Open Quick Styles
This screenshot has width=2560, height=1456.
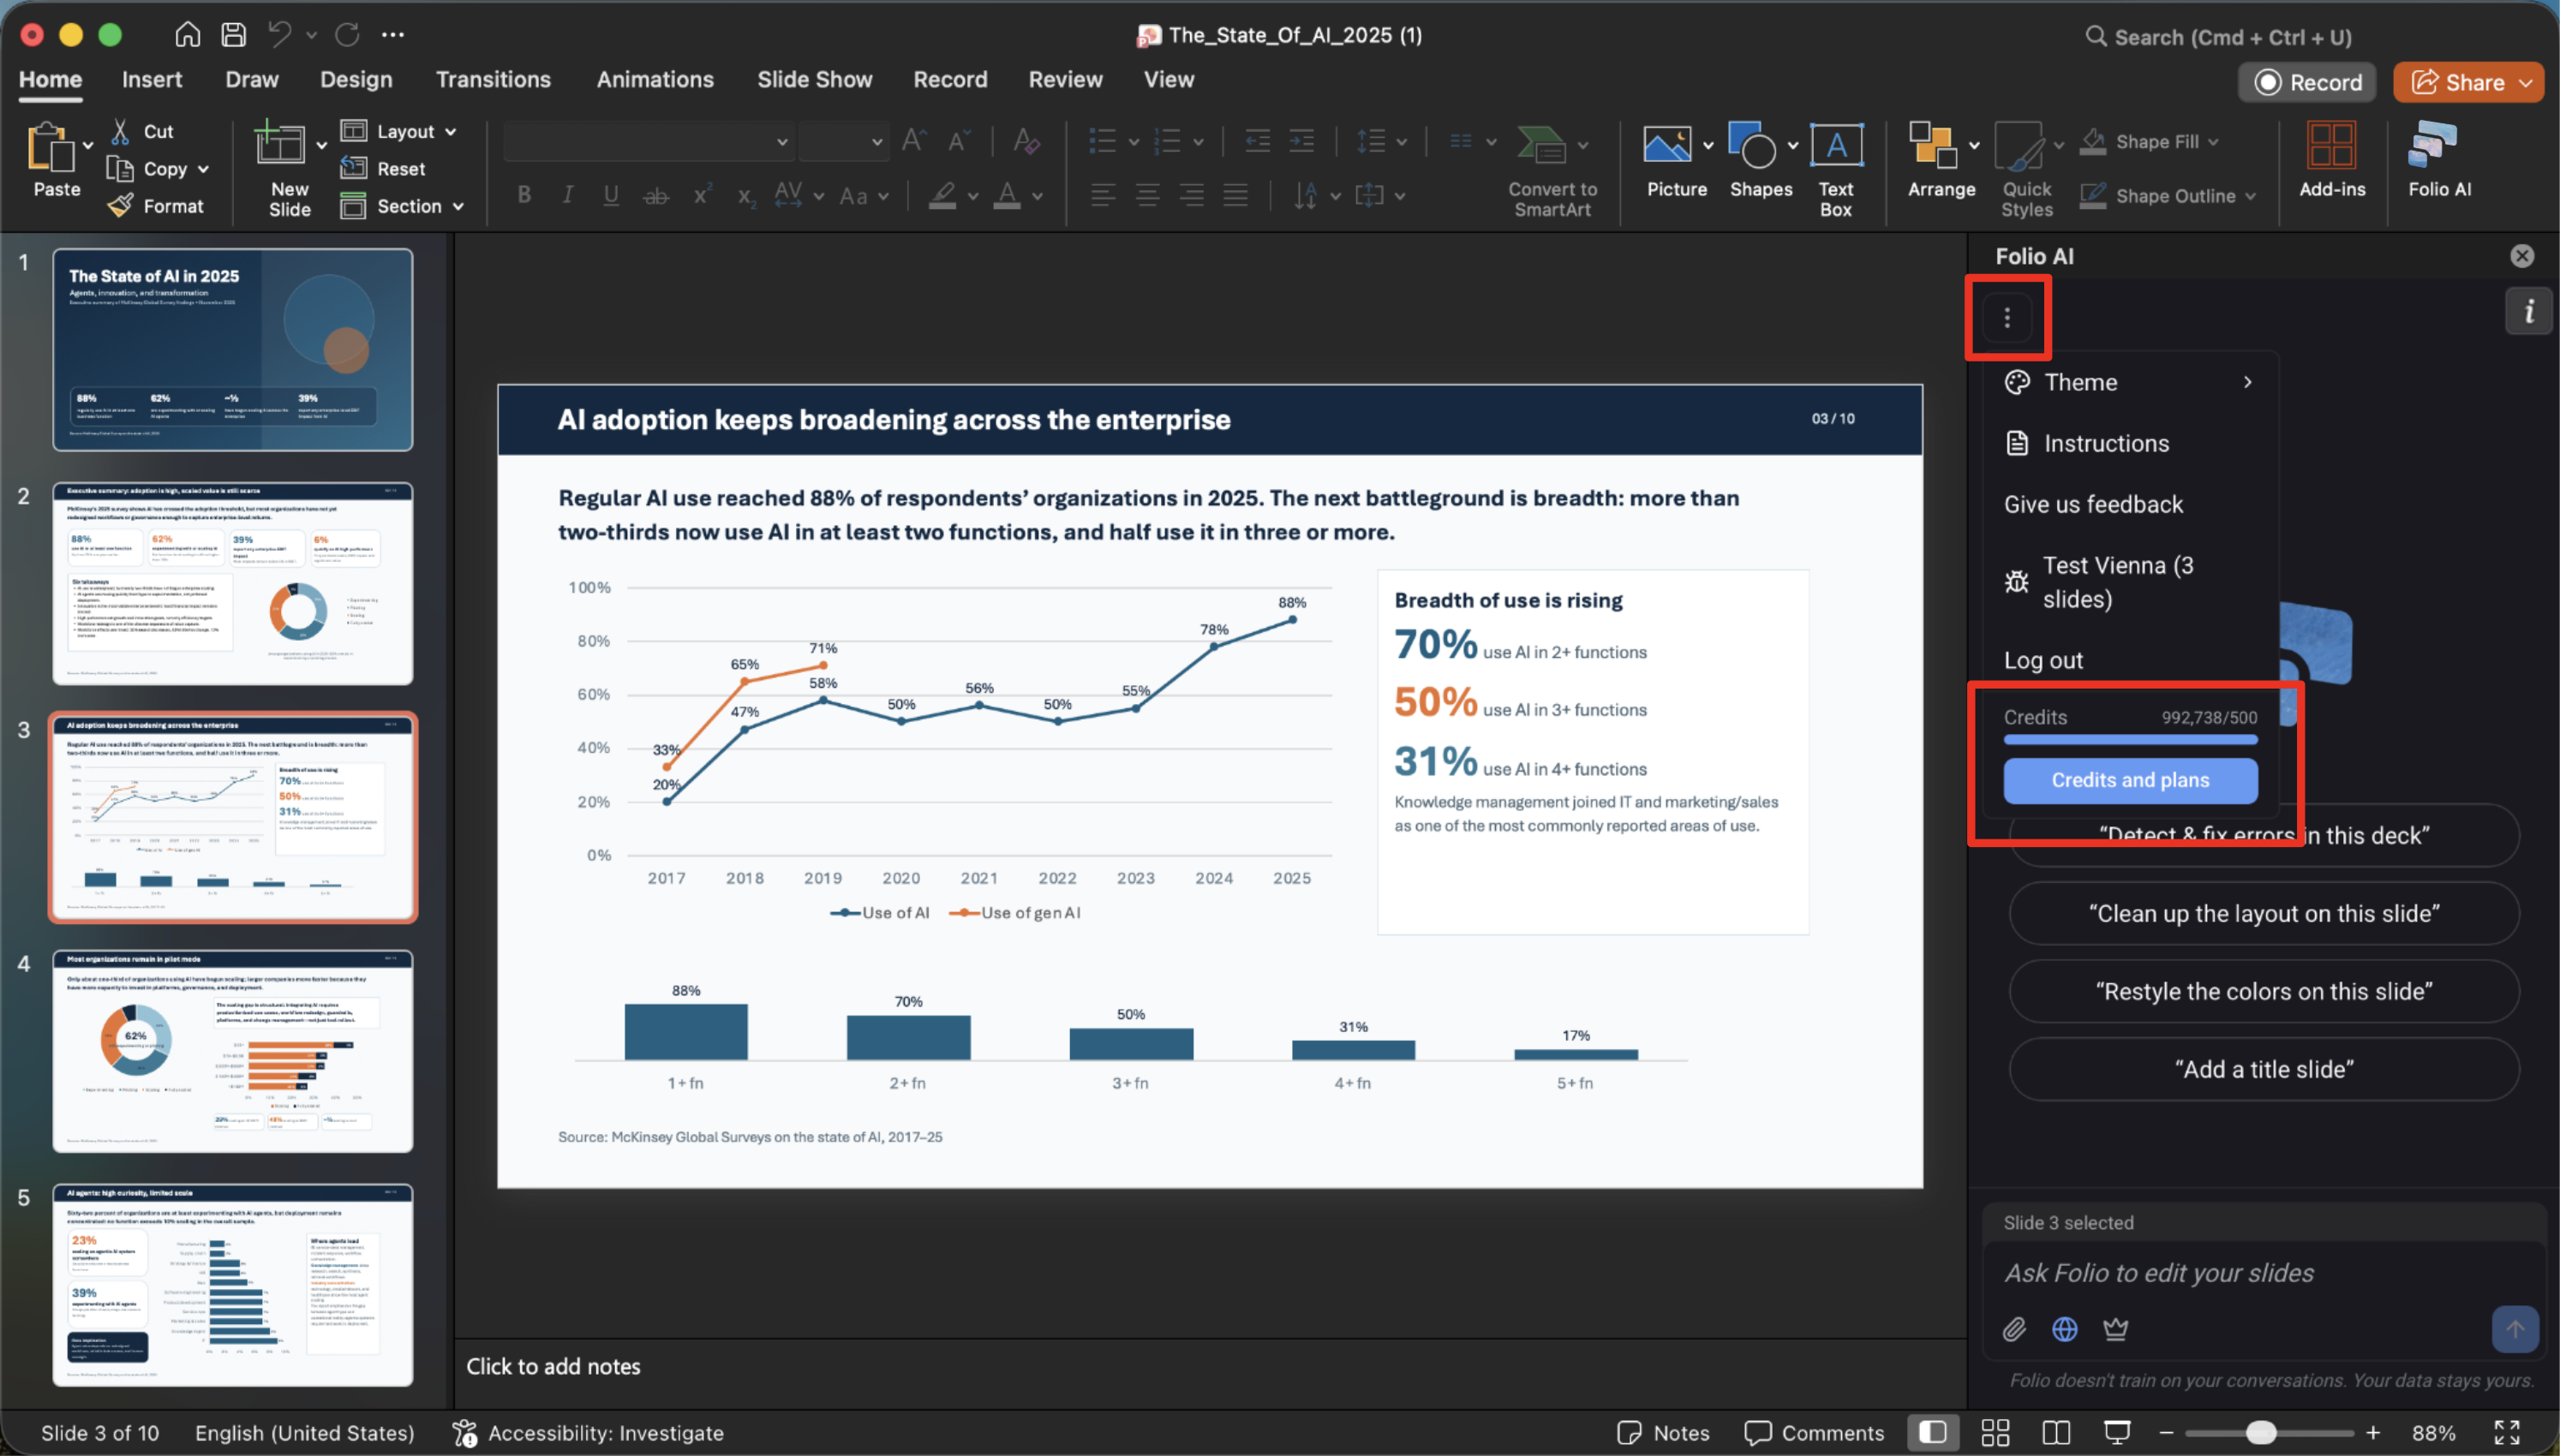coord(2026,171)
